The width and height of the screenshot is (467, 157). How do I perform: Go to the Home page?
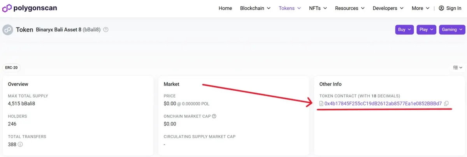click(225, 8)
